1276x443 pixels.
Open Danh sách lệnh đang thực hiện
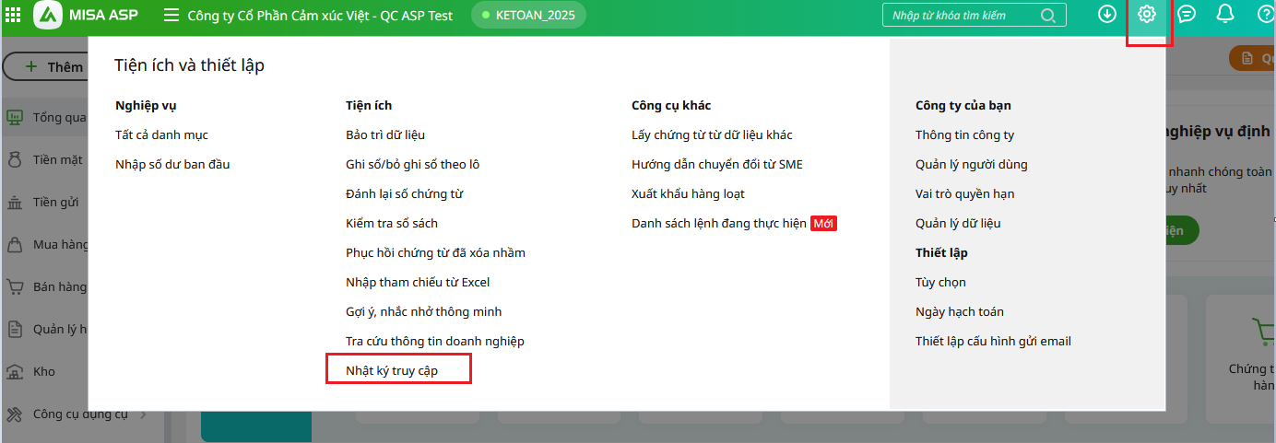point(719,223)
